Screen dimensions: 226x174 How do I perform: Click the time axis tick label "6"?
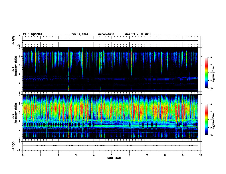[130, 155]
